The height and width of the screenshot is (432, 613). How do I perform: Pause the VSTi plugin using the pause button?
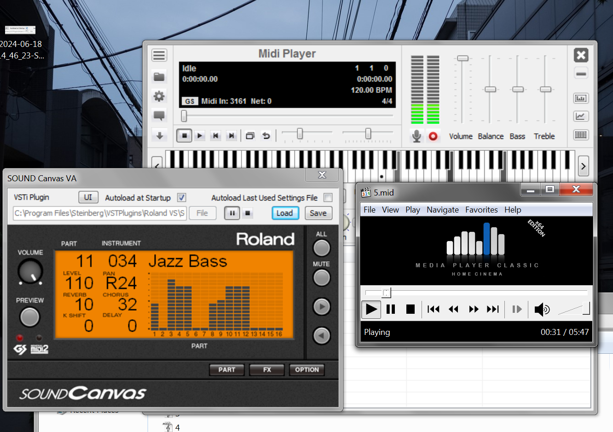pyautogui.click(x=232, y=213)
